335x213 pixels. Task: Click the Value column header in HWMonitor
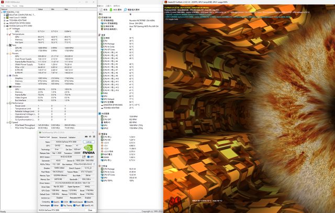coord(41,9)
